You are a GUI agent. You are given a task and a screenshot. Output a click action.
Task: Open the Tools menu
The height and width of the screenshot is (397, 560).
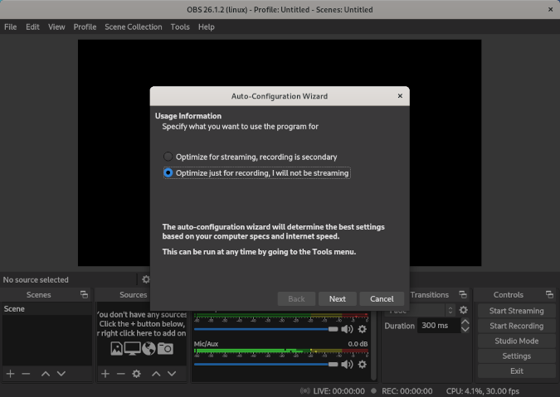pos(180,27)
